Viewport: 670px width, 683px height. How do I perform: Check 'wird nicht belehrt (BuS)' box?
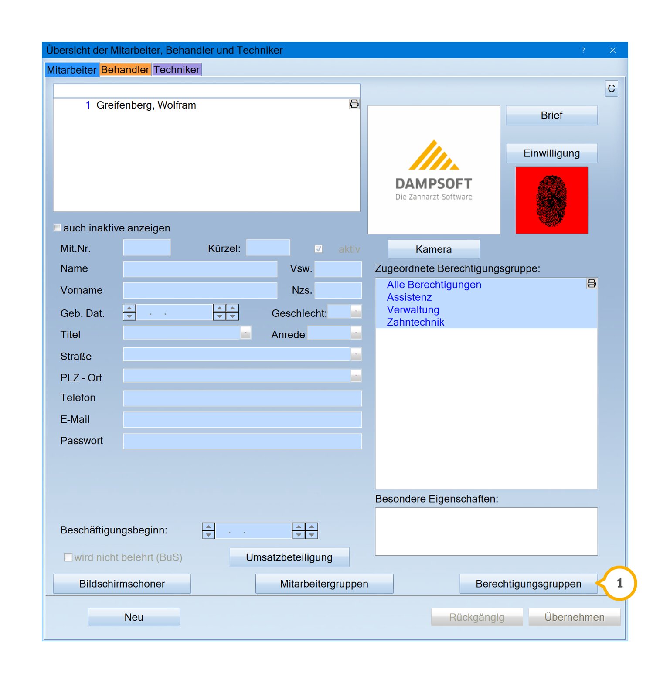(x=68, y=557)
